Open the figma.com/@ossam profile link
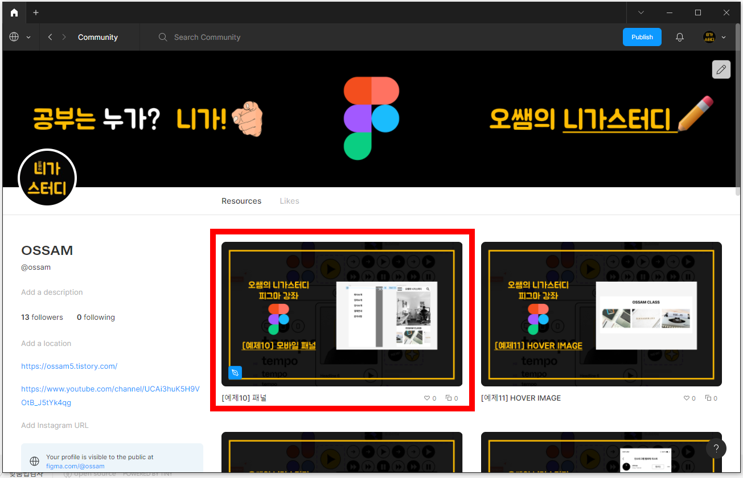743x478 pixels. point(75,466)
